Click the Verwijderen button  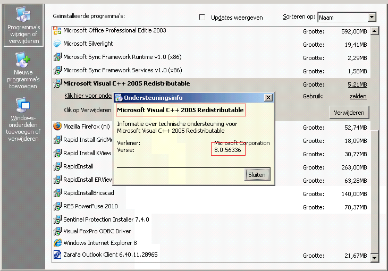point(349,113)
